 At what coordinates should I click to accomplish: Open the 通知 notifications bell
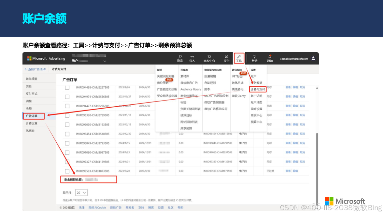270,58
